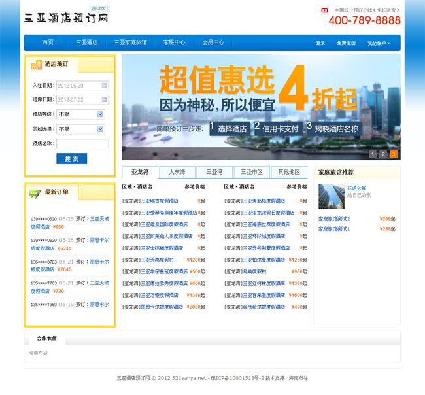Switch to the 三亚市区 tab
425x395 pixels.
251,172
